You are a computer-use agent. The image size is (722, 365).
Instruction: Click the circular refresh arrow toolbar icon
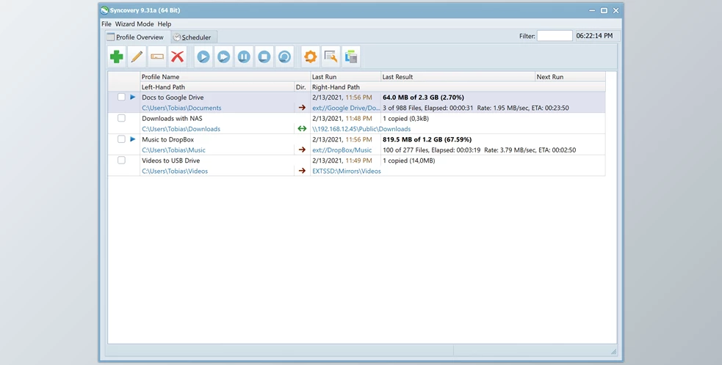(284, 56)
